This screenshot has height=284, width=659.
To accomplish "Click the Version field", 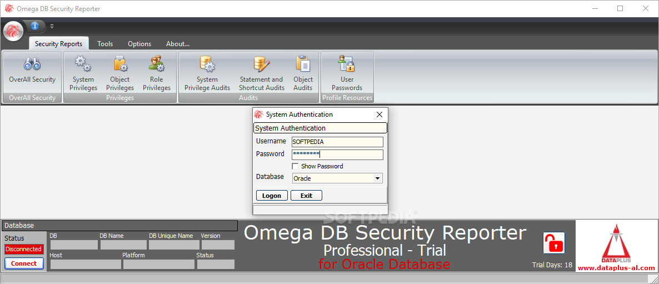I will click(x=218, y=245).
